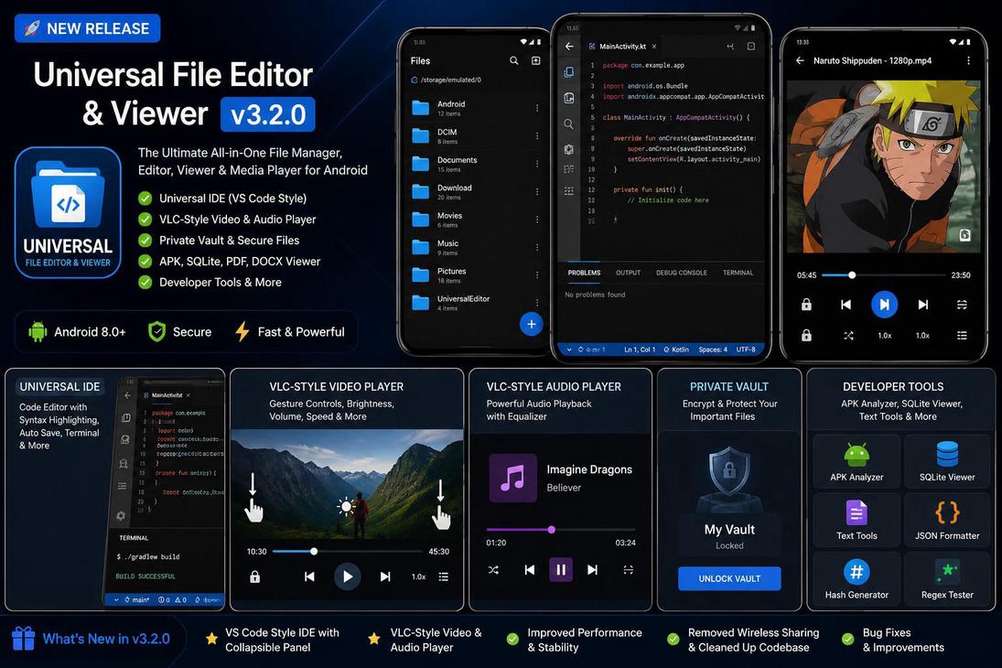This screenshot has width=1002, height=668.
Task: Open the Kotlin language selector in status bar
Action: pos(676,350)
